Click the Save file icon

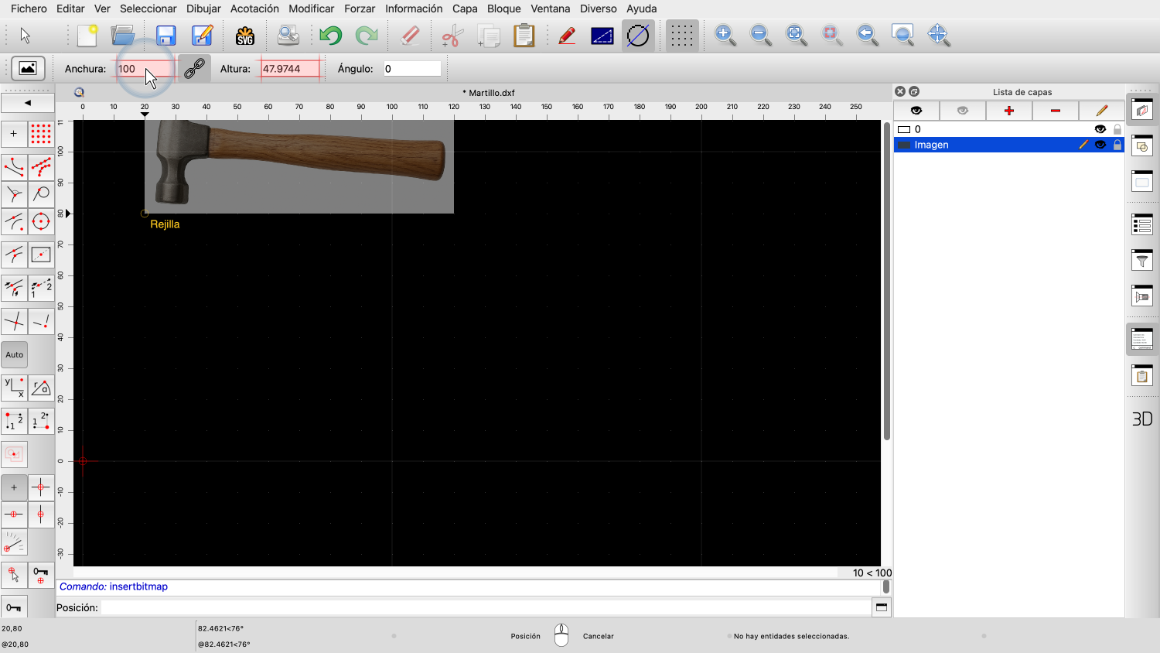pos(165,36)
